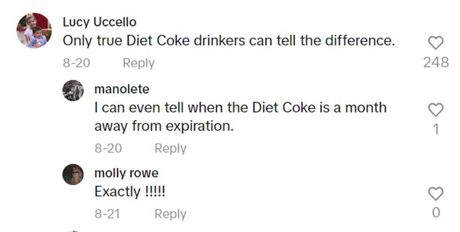Click the 248 like count
The width and height of the screenshot is (460, 232).
(x=436, y=62)
